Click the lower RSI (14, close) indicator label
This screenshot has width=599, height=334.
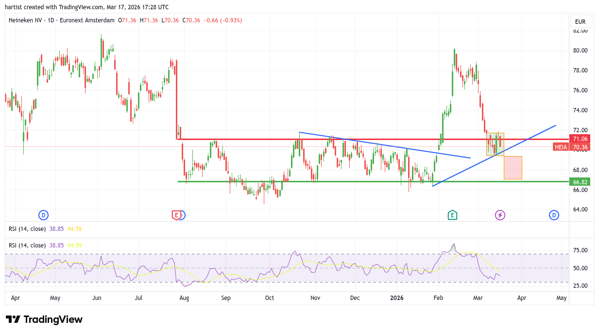27,246
